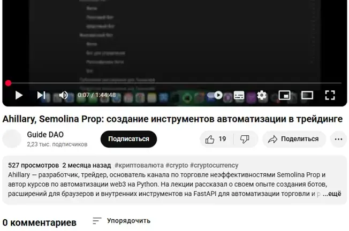
Task: Click the Подписаться button
Action: coord(128,139)
